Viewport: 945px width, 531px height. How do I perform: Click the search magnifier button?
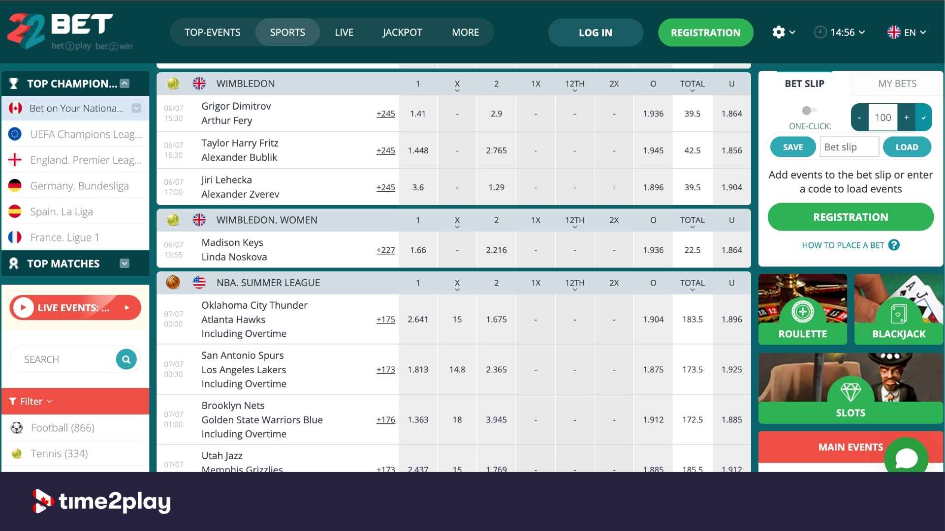126,359
